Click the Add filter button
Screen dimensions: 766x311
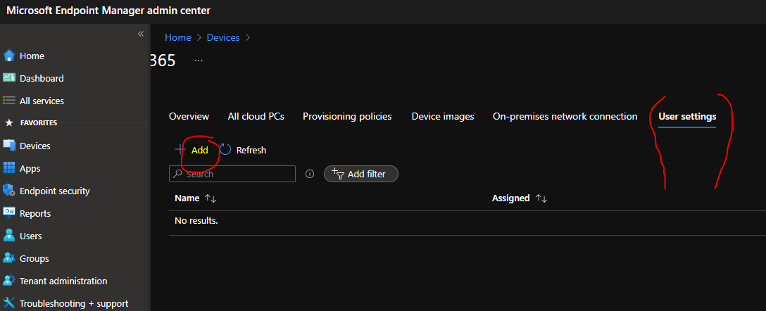361,174
